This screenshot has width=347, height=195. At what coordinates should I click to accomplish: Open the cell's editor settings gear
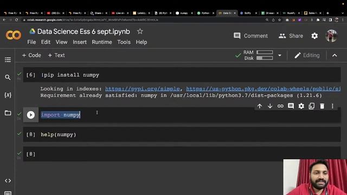point(301,106)
